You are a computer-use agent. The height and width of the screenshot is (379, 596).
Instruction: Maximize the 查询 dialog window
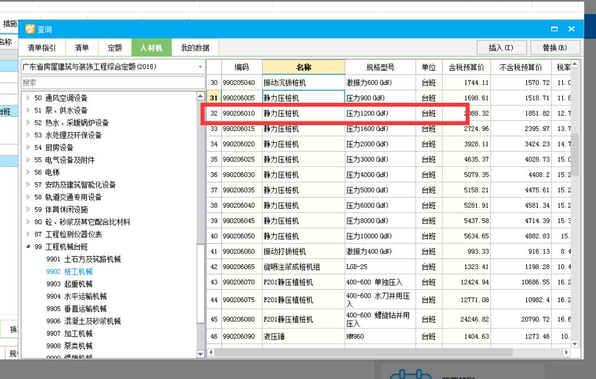click(x=554, y=29)
